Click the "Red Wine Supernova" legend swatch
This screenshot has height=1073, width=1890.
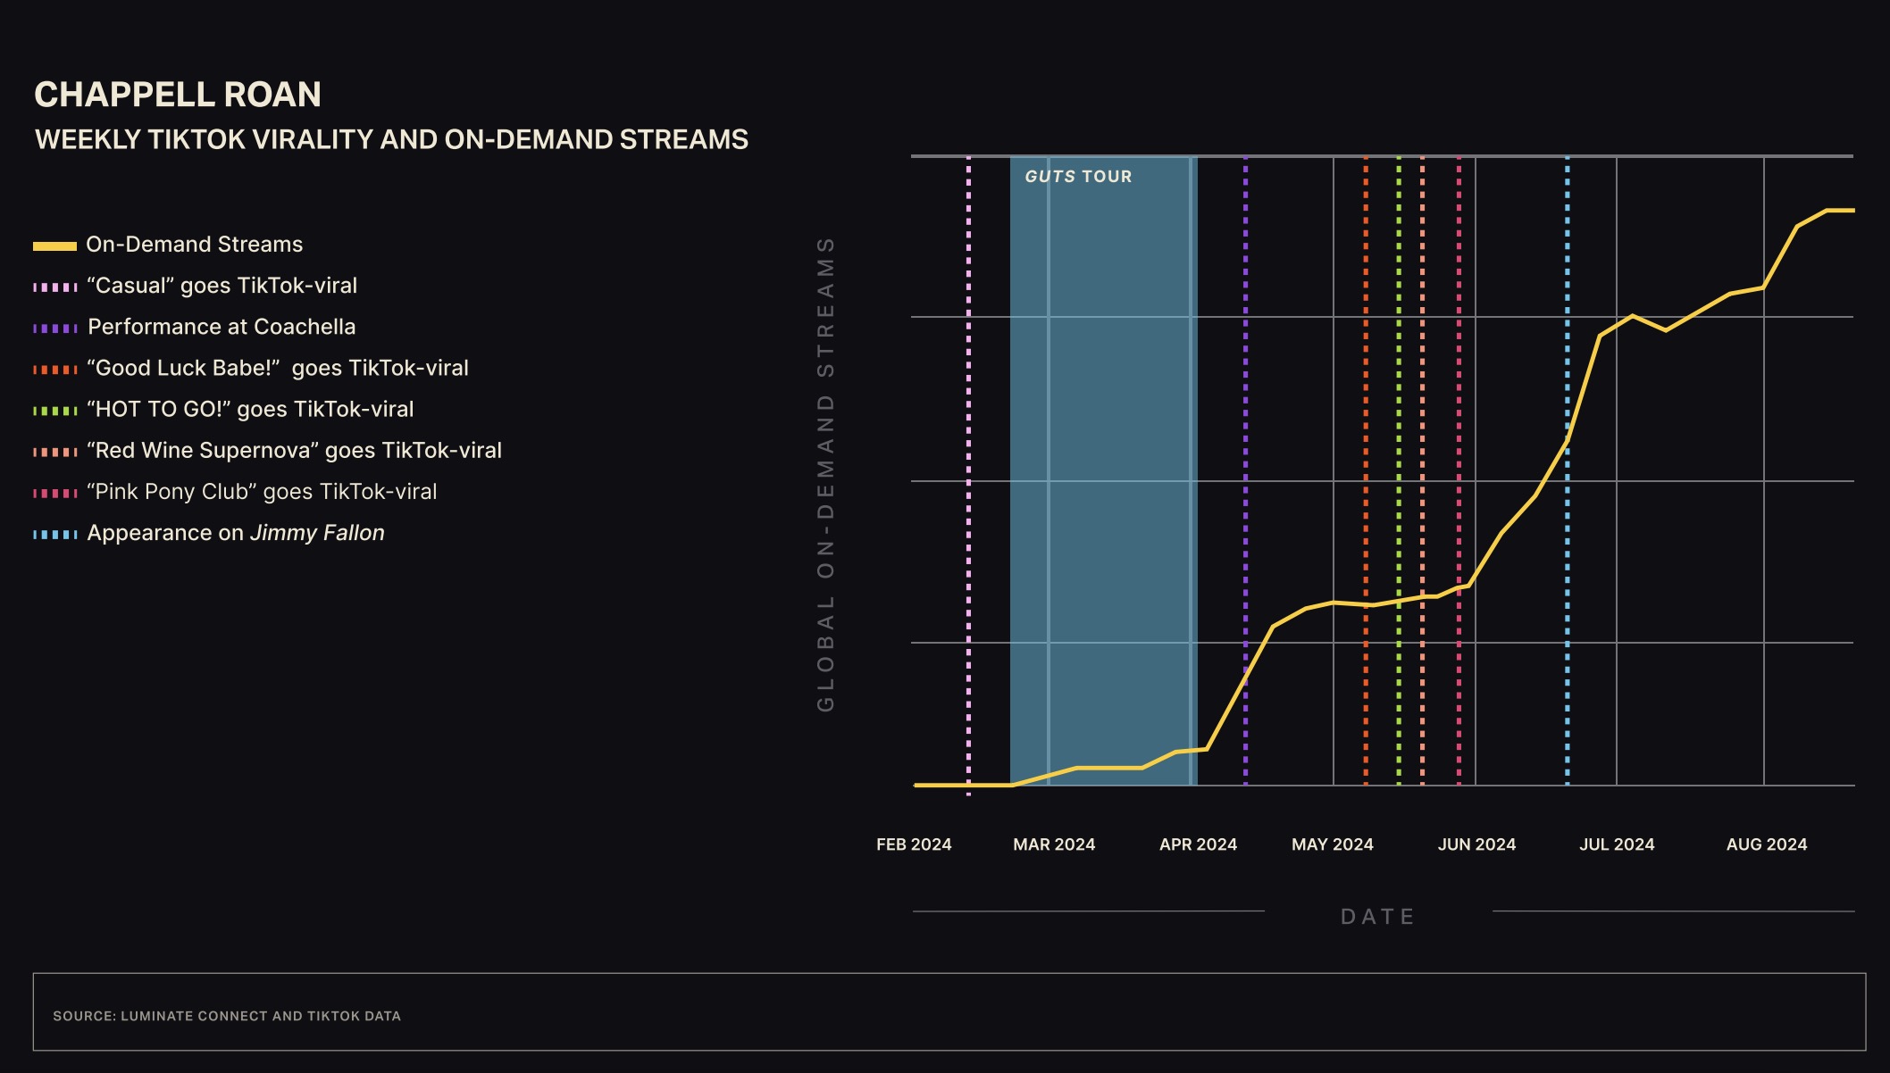tap(54, 452)
